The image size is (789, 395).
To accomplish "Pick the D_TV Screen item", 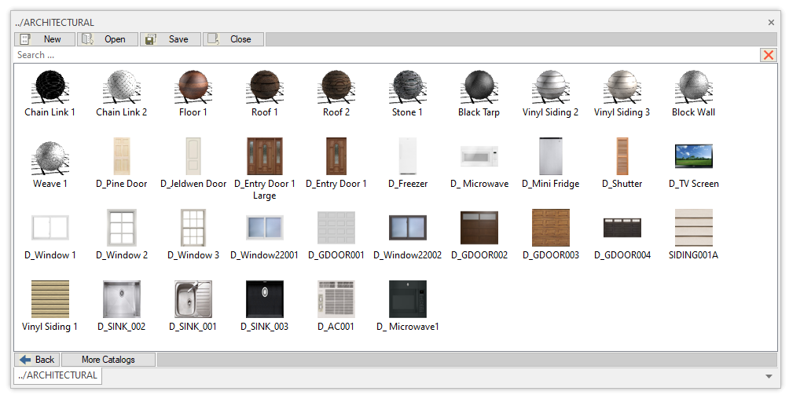I will (694, 157).
